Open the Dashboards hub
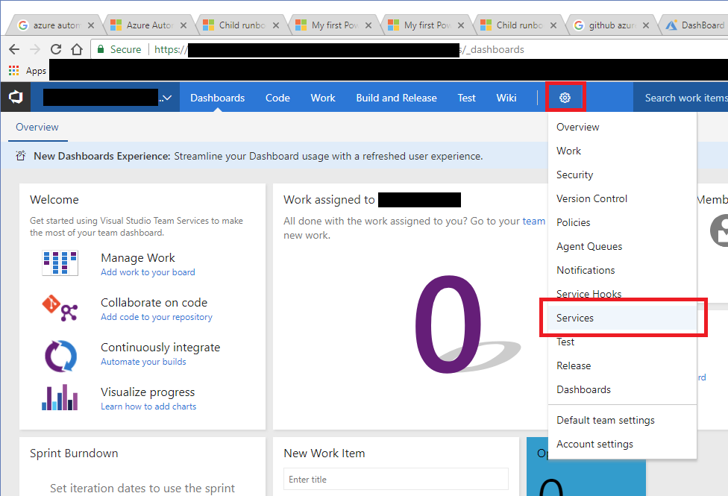The width and height of the screenshot is (728, 496). pos(217,98)
